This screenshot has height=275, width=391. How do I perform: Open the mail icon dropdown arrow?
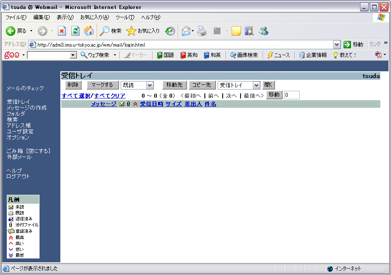tap(193, 31)
